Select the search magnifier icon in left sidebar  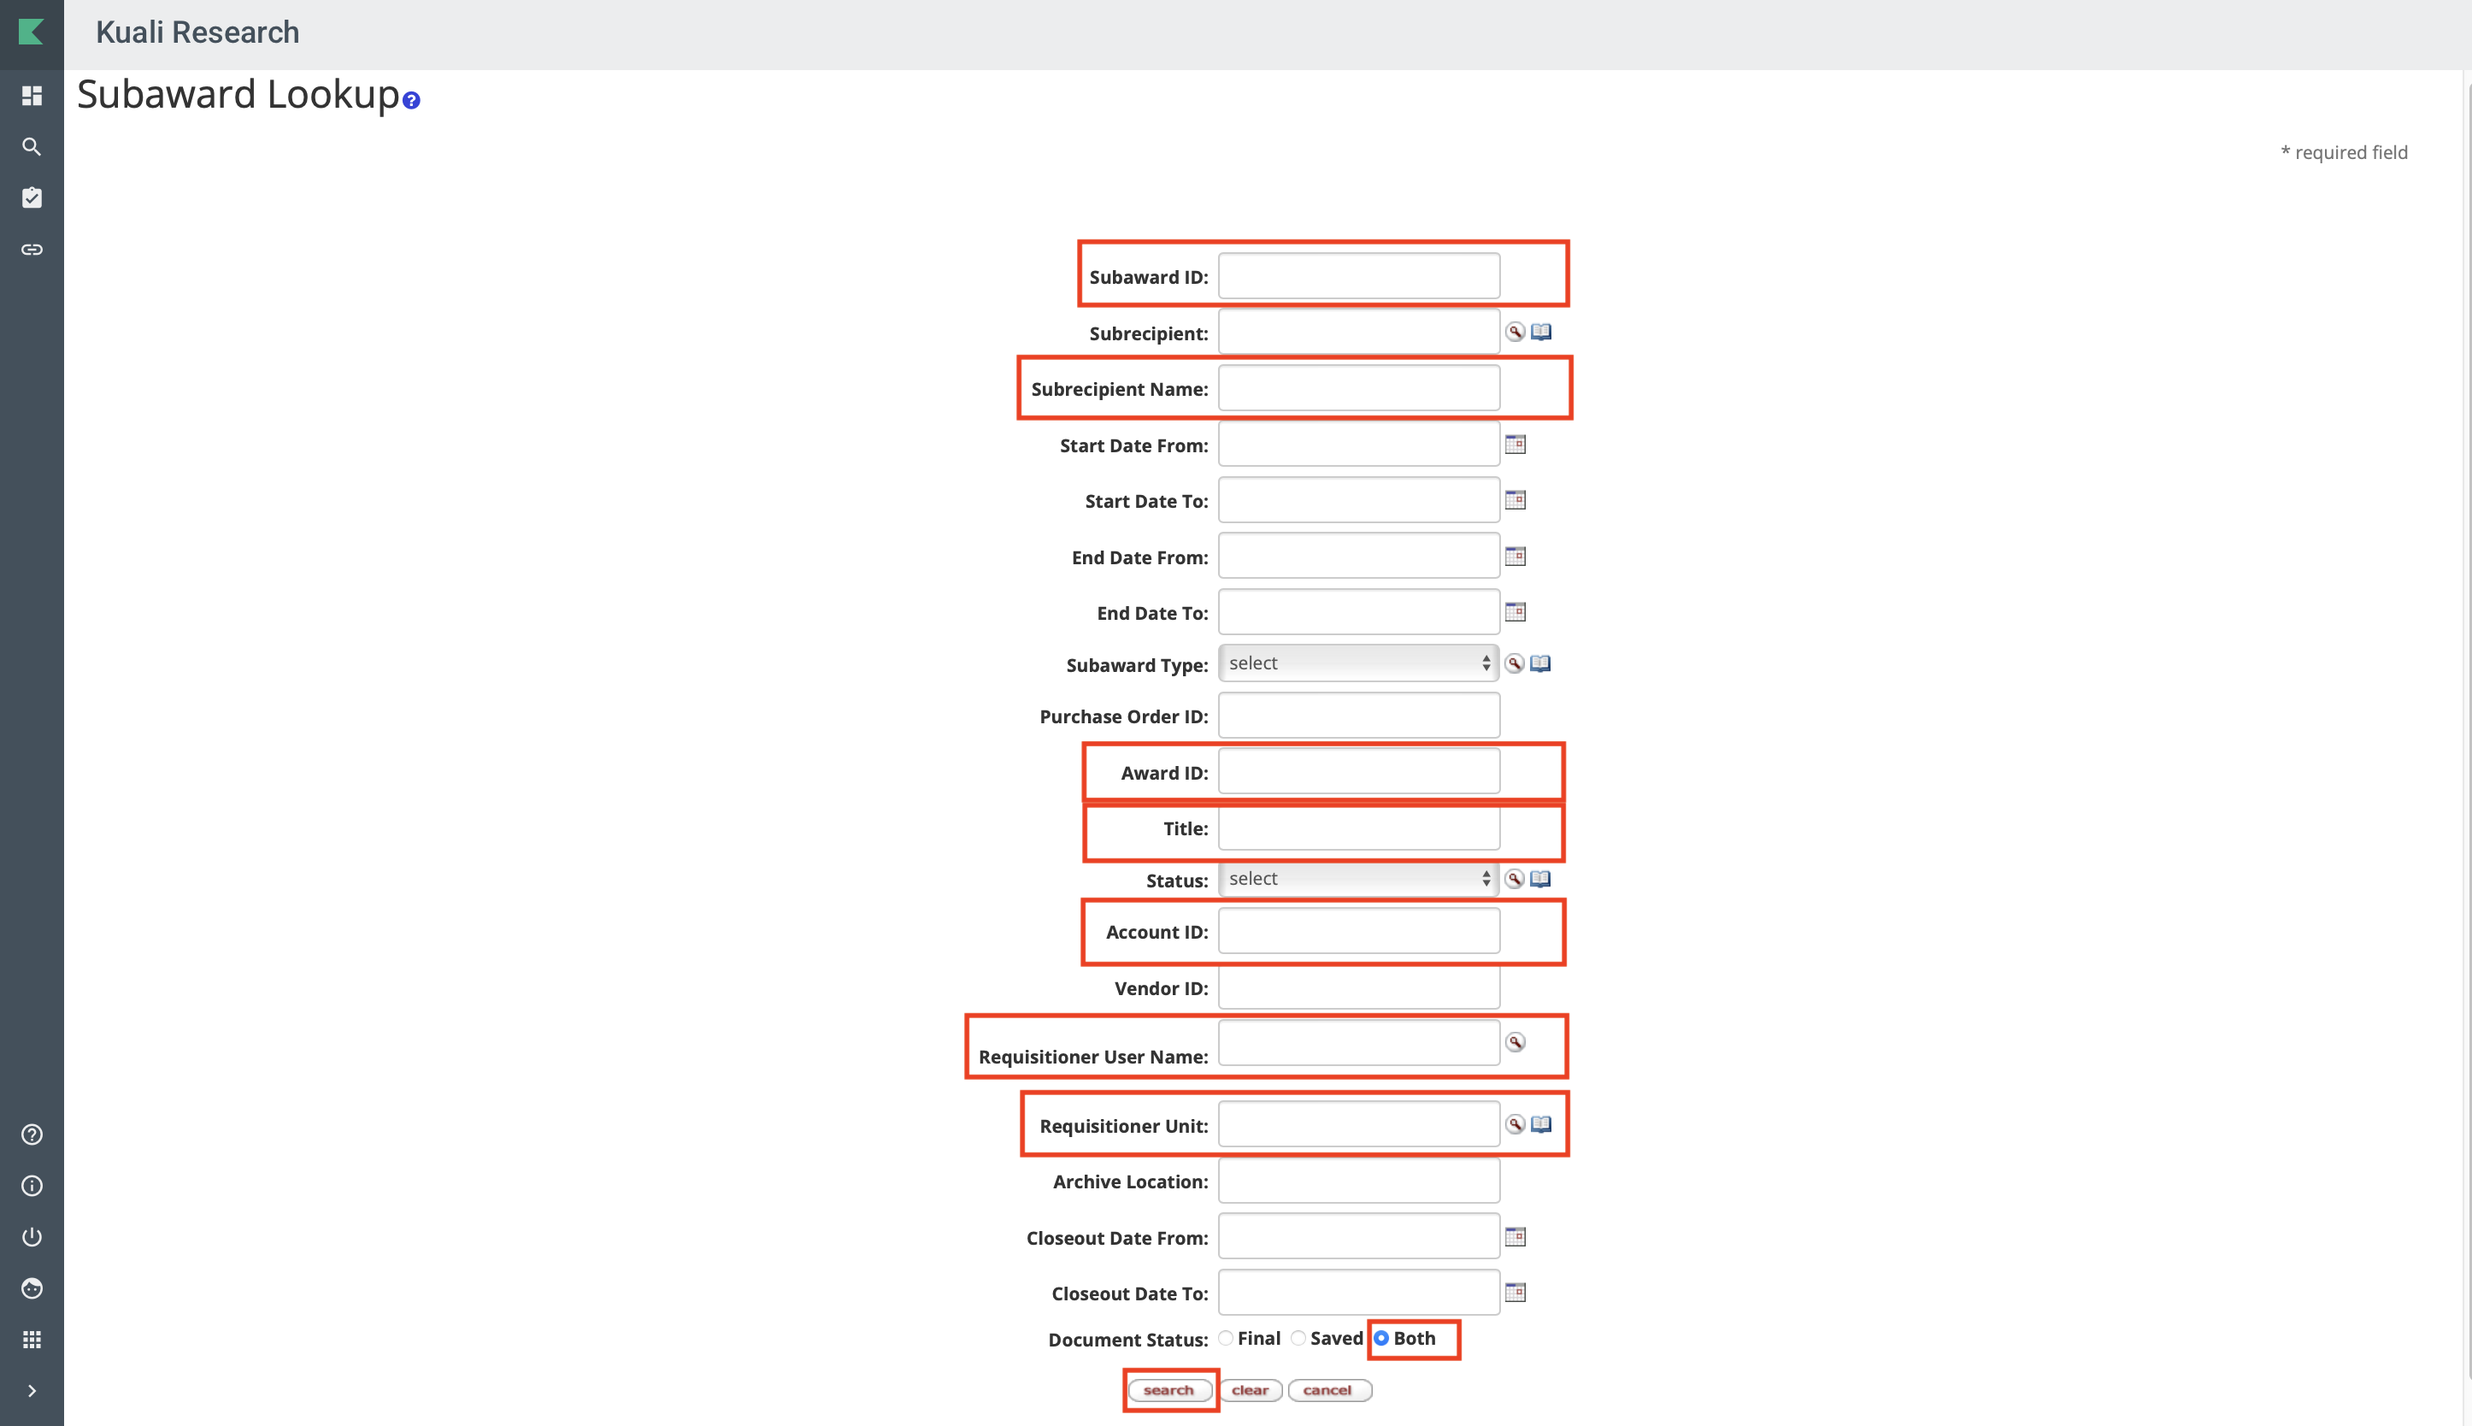click(32, 146)
